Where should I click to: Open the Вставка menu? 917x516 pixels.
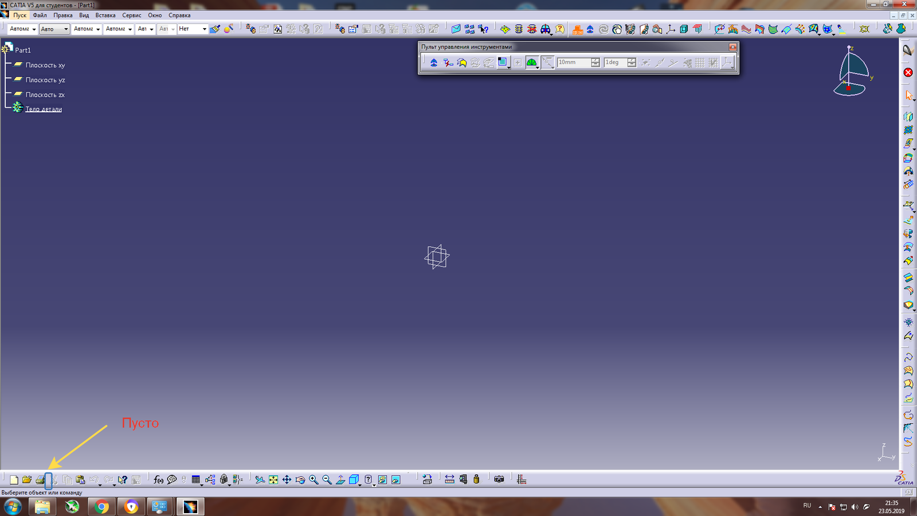coord(105,15)
